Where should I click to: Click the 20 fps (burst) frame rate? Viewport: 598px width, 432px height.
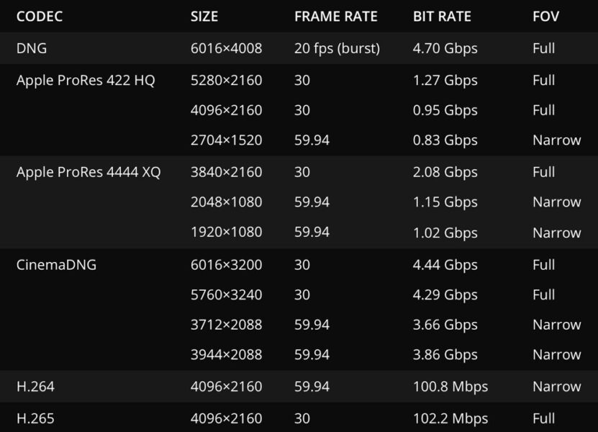click(x=337, y=48)
